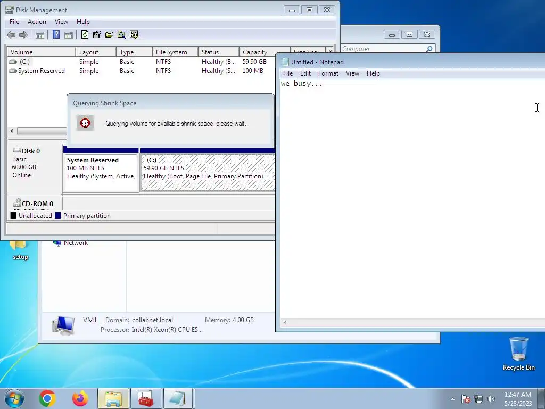Click the Action Center flag tray icon

pos(466,399)
